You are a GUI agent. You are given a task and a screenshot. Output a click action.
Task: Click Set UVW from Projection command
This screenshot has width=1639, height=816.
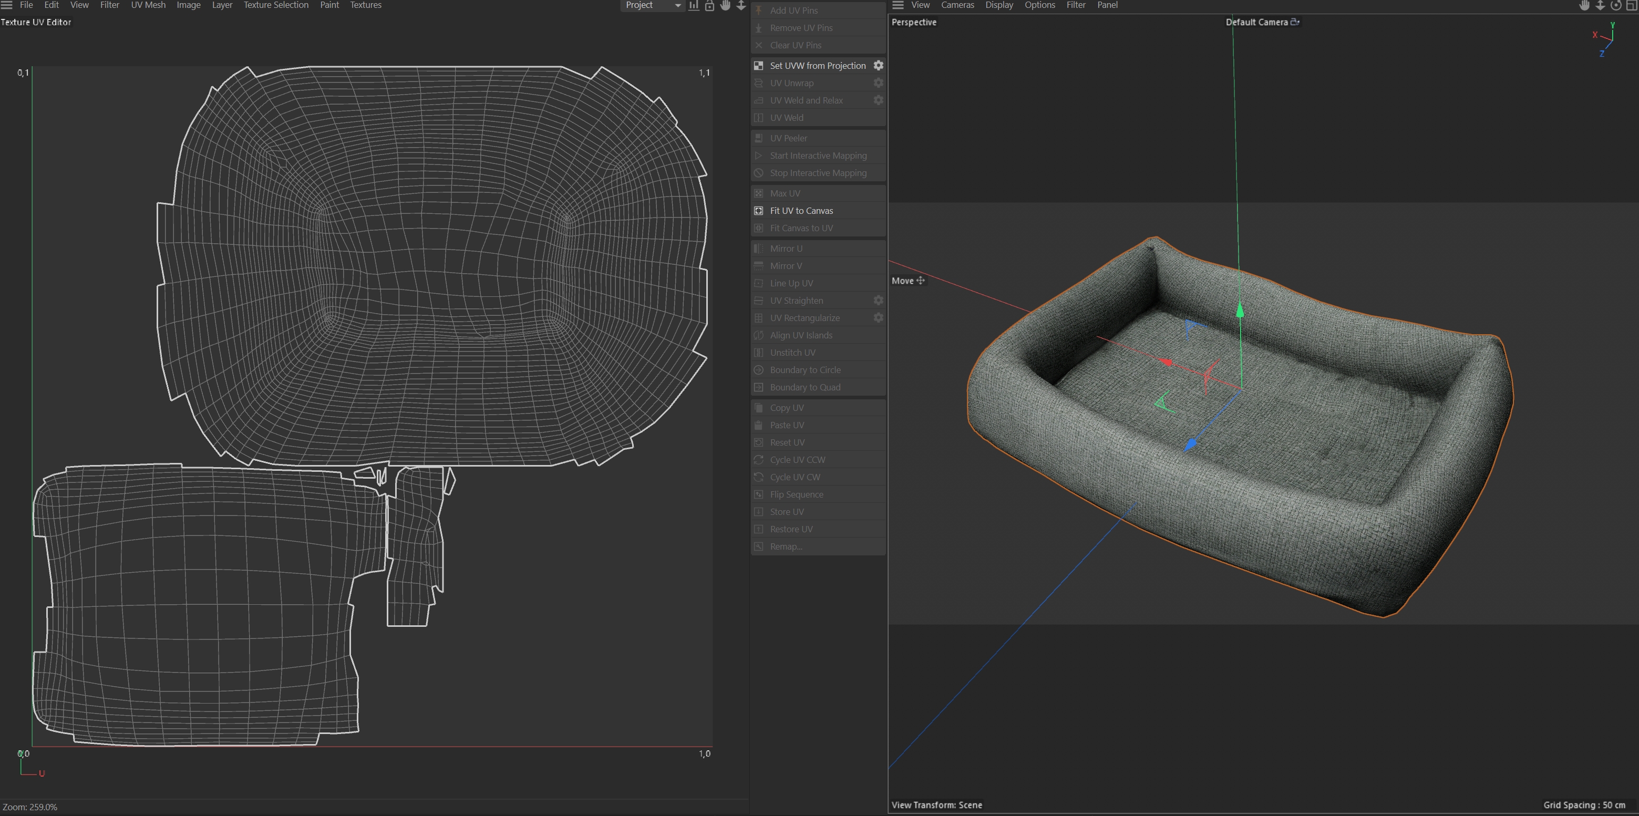[818, 66]
